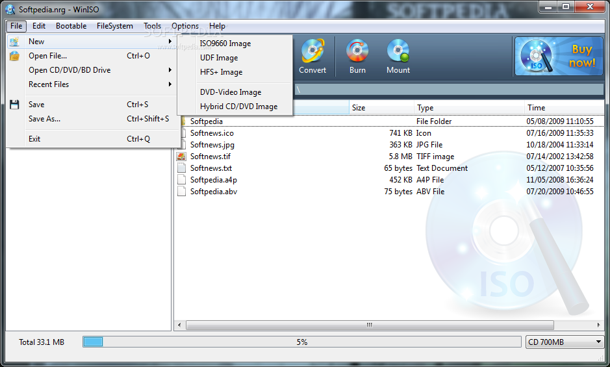Click the 07/20/2009 10:46:55 time cell

[x=560, y=192]
